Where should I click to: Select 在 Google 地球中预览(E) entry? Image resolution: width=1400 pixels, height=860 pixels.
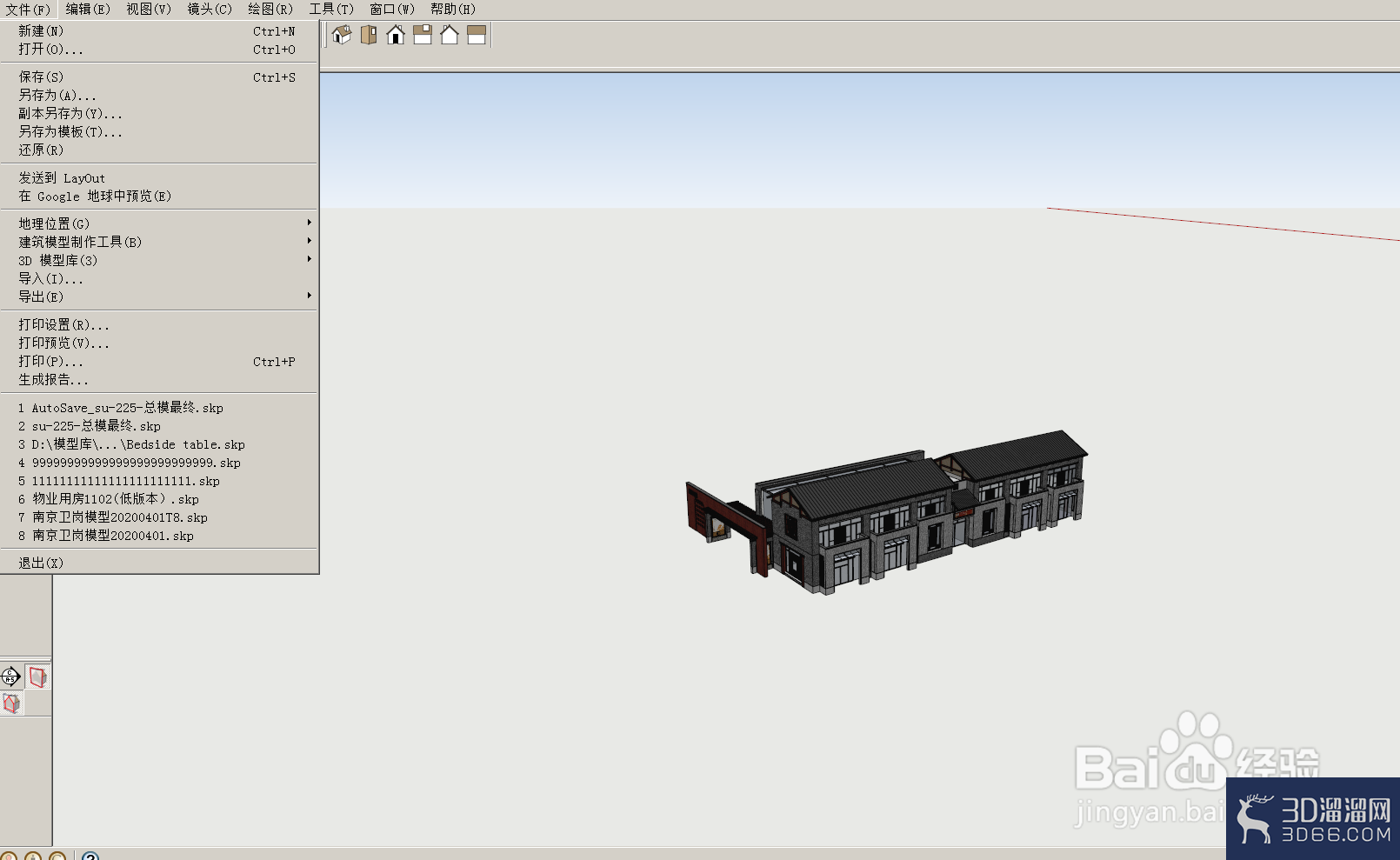click(159, 197)
